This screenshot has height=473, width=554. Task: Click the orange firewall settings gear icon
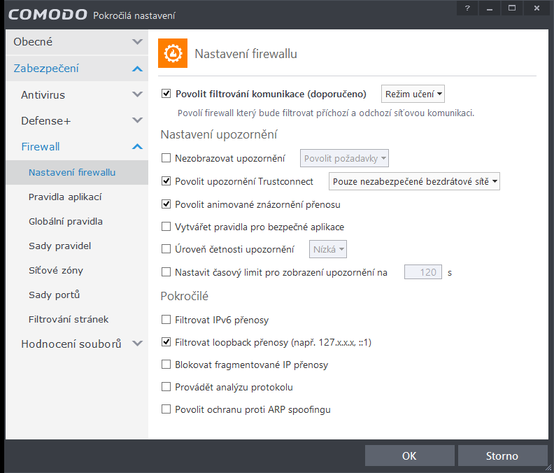173,54
